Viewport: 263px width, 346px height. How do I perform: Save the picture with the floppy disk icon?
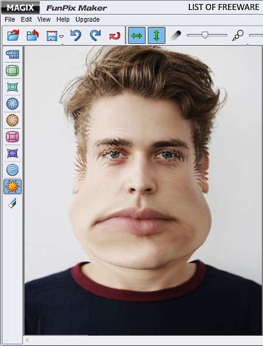52,36
